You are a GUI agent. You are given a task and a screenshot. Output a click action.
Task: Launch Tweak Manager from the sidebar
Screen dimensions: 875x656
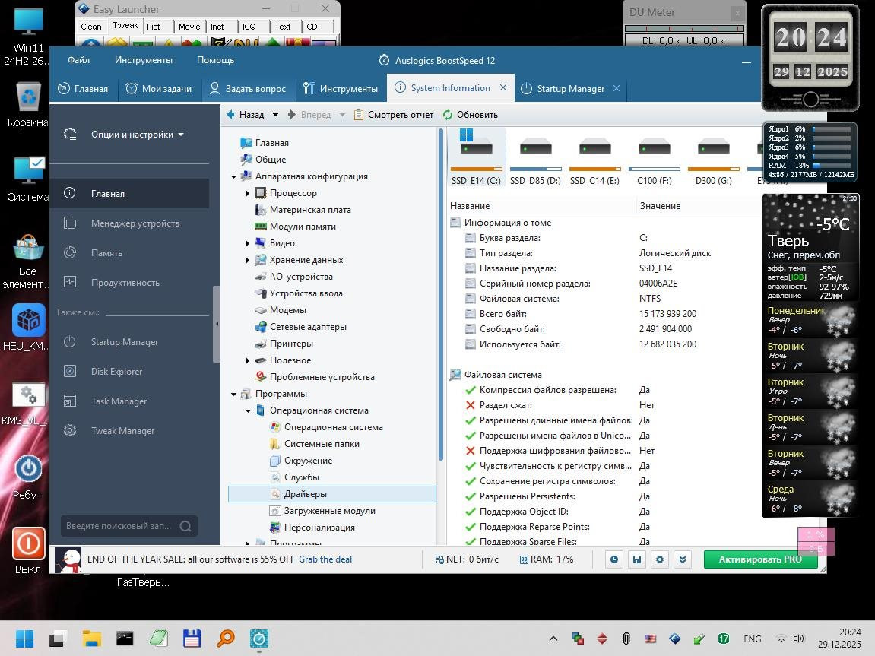coord(129,431)
